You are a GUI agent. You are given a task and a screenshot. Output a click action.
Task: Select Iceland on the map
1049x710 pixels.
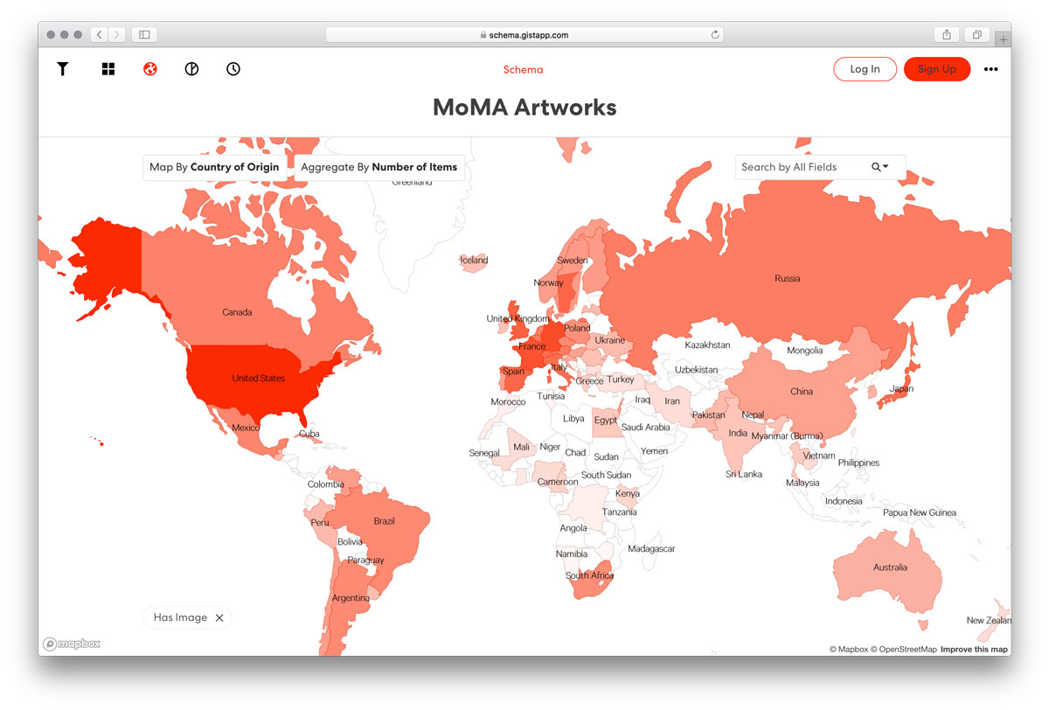click(x=474, y=261)
